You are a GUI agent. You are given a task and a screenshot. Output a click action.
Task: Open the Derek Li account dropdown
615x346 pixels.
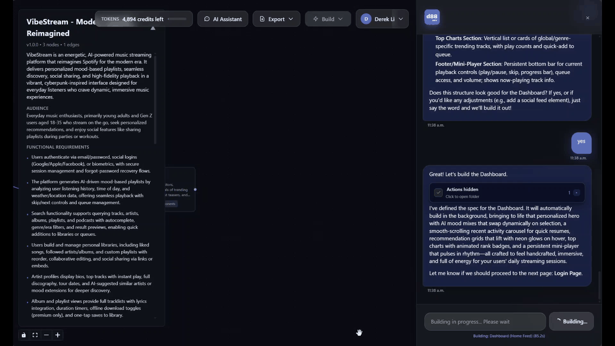pyautogui.click(x=400, y=19)
